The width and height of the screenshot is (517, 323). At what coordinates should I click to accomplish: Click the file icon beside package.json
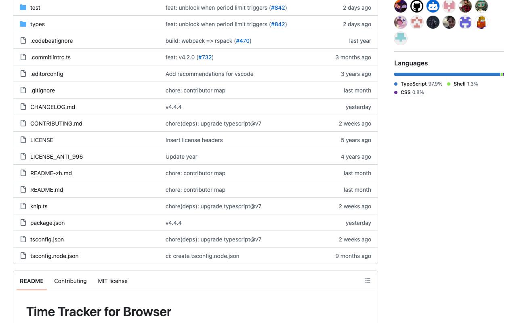pyautogui.click(x=23, y=222)
